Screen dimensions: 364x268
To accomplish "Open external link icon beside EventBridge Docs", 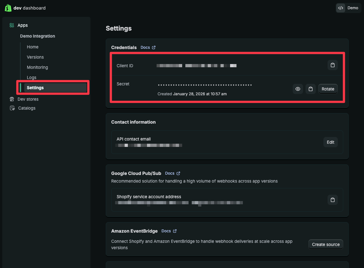I will coord(175,231).
